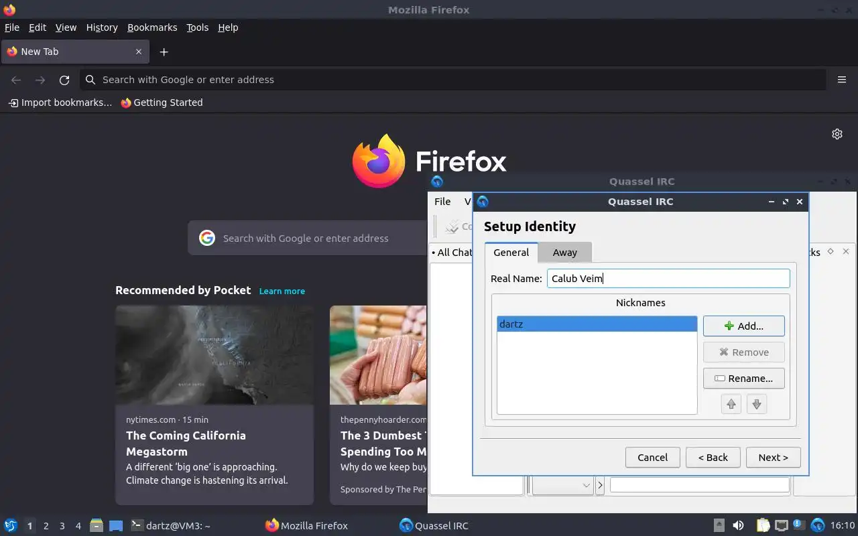Click formatting expander arrow beside Quassel input
The image size is (858, 536).
point(600,485)
